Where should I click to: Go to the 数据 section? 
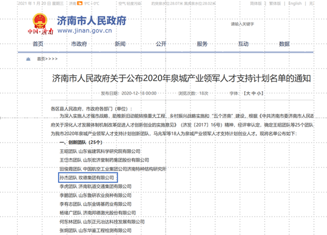(284, 44)
